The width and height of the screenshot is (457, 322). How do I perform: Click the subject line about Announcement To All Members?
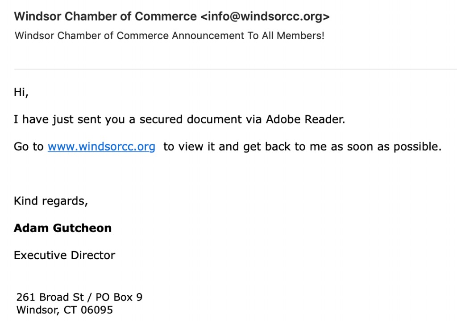(x=170, y=36)
